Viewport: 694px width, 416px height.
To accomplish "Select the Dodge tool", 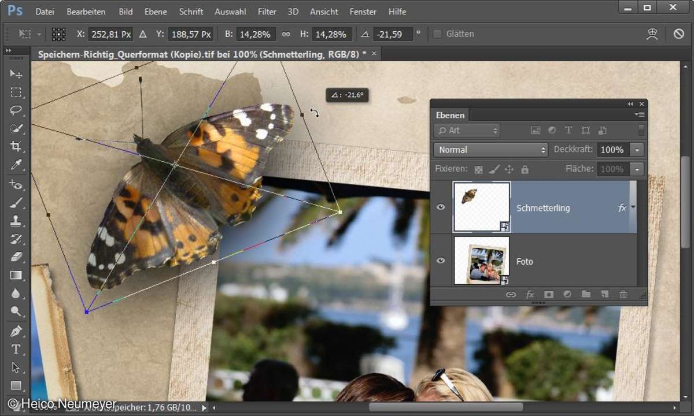I will click(x=16, y=311).
